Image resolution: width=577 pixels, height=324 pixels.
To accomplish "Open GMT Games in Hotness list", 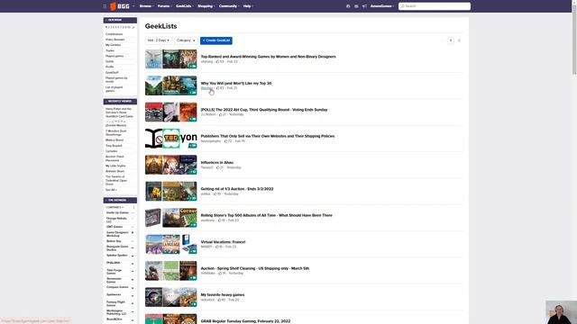I will click(114, 227).
